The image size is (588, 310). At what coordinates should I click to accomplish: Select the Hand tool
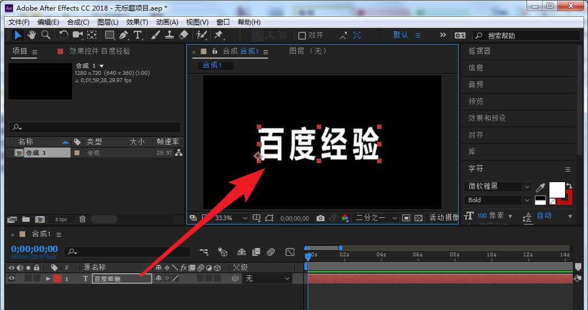(x=32, y=35)
